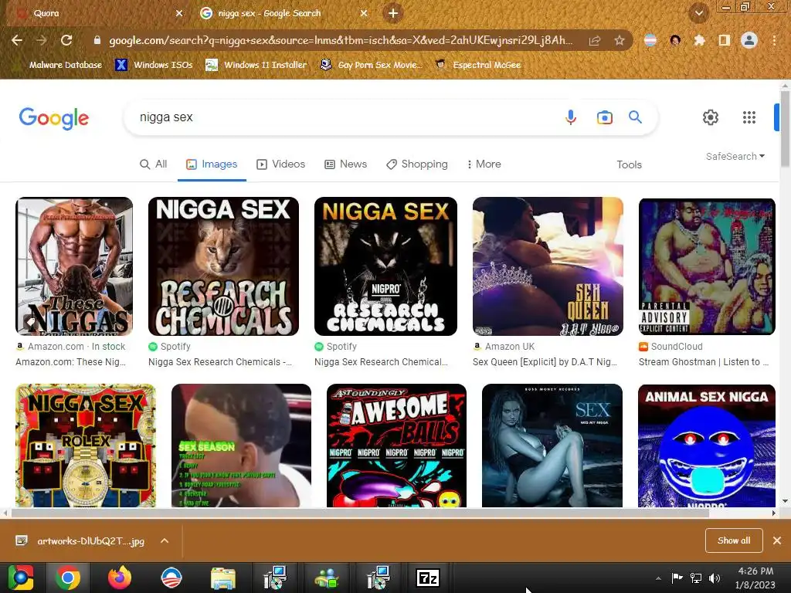Switch to News results
Image resolution: width=791 pixels, height=593 pixels.
click(345, 164)
